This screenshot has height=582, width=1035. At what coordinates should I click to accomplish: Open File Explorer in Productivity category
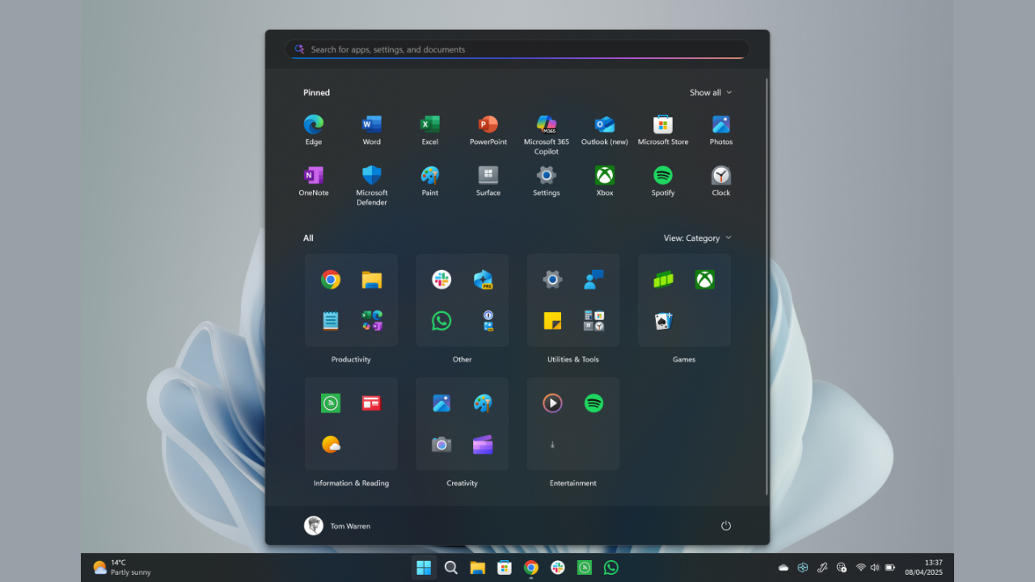(x=372, y=280)
